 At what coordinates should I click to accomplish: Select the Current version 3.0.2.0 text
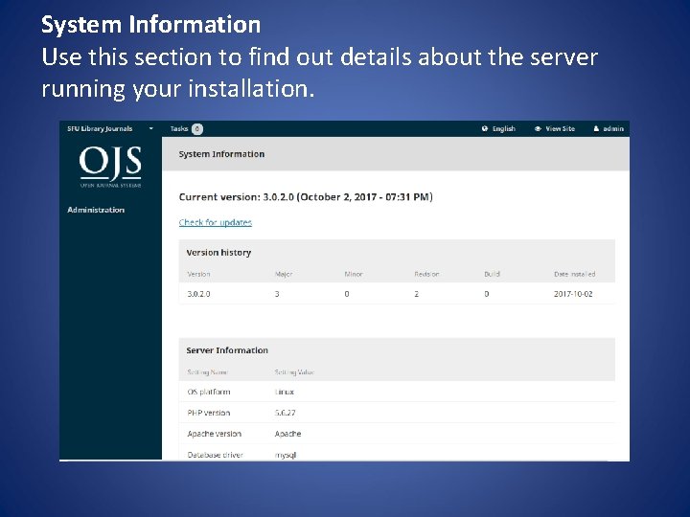pos(306,197)
